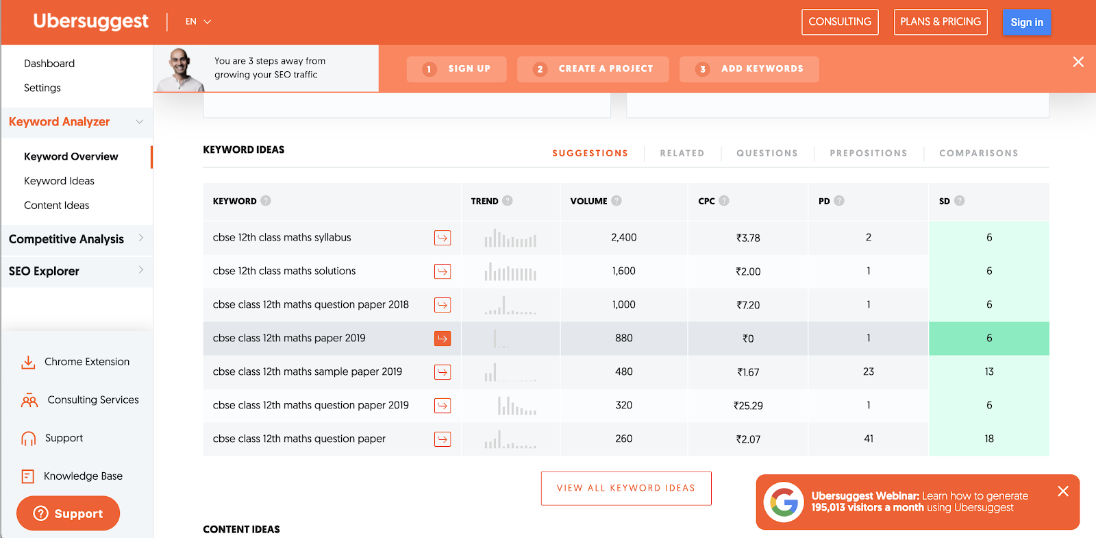
Task: Click View All Keyword Ideas button
Action: 626,489
